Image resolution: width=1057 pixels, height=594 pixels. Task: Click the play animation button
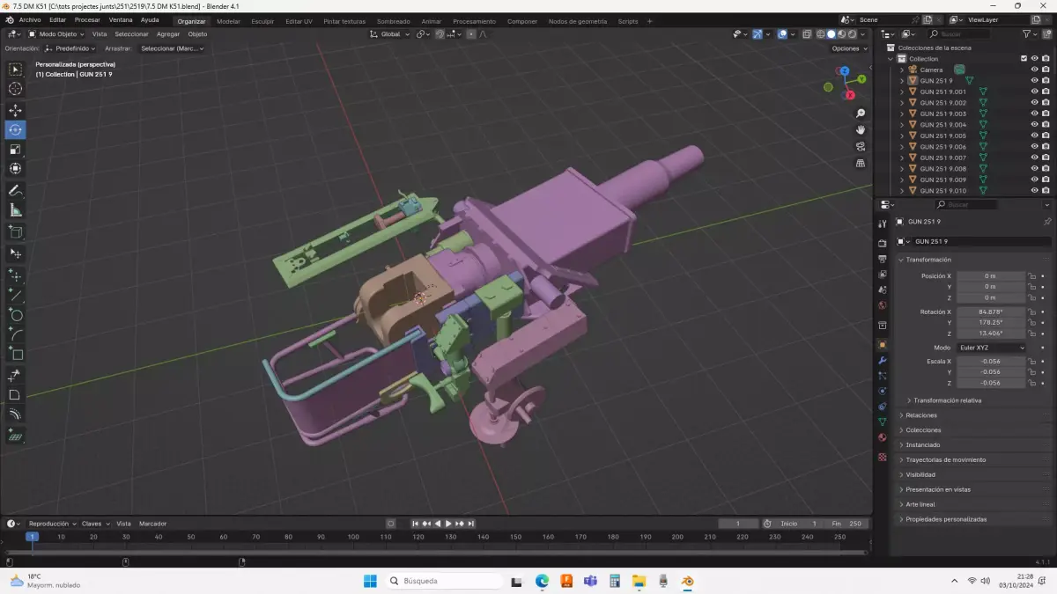[x=448, y=524]
